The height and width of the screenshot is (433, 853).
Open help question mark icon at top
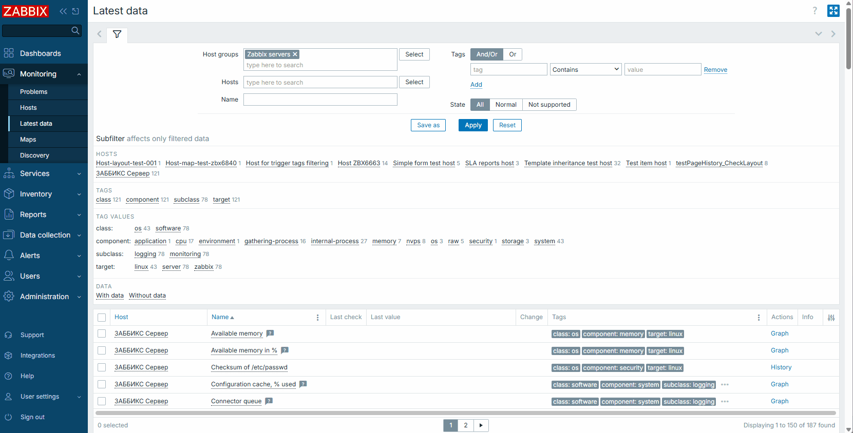[814, 11]
